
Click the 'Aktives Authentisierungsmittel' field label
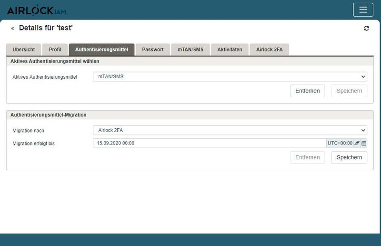pos(45,77)
